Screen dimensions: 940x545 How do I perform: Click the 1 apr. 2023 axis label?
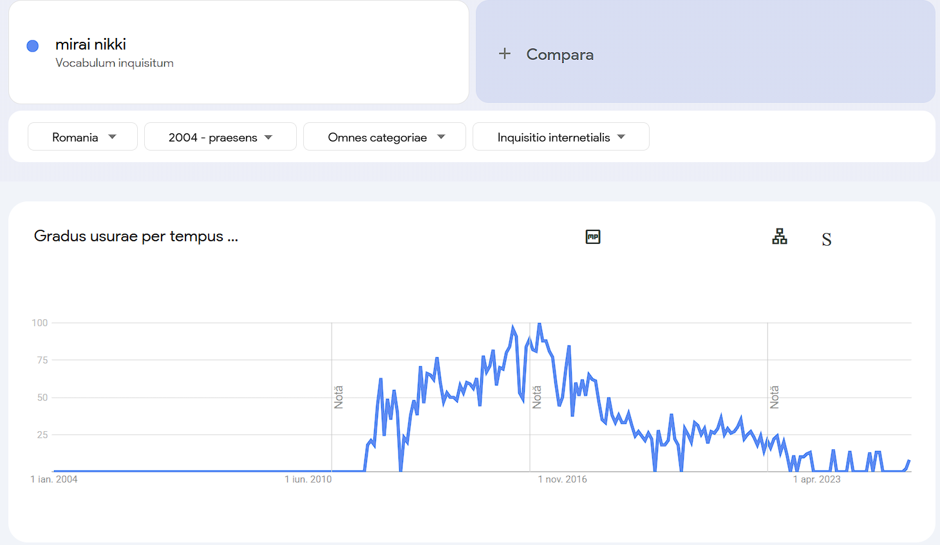point(817,479)
